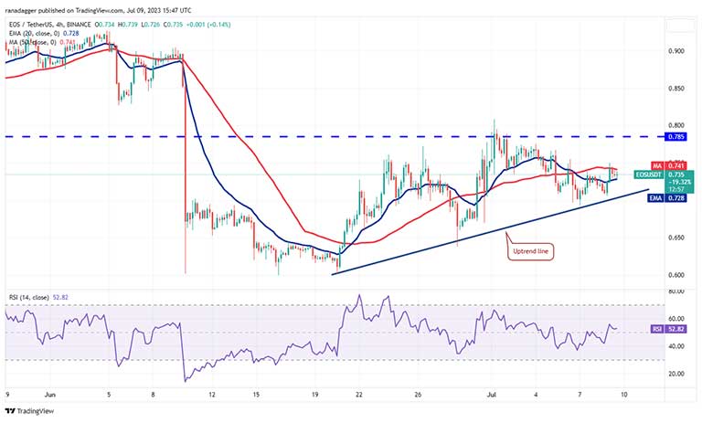The height and width of the screenshot is (423, 702).
Task: Click the blue EMA 0.728 price tag
Action: 666,198
